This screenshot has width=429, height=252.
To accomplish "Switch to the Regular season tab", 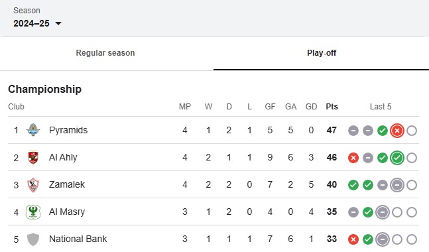I will 105,53.
